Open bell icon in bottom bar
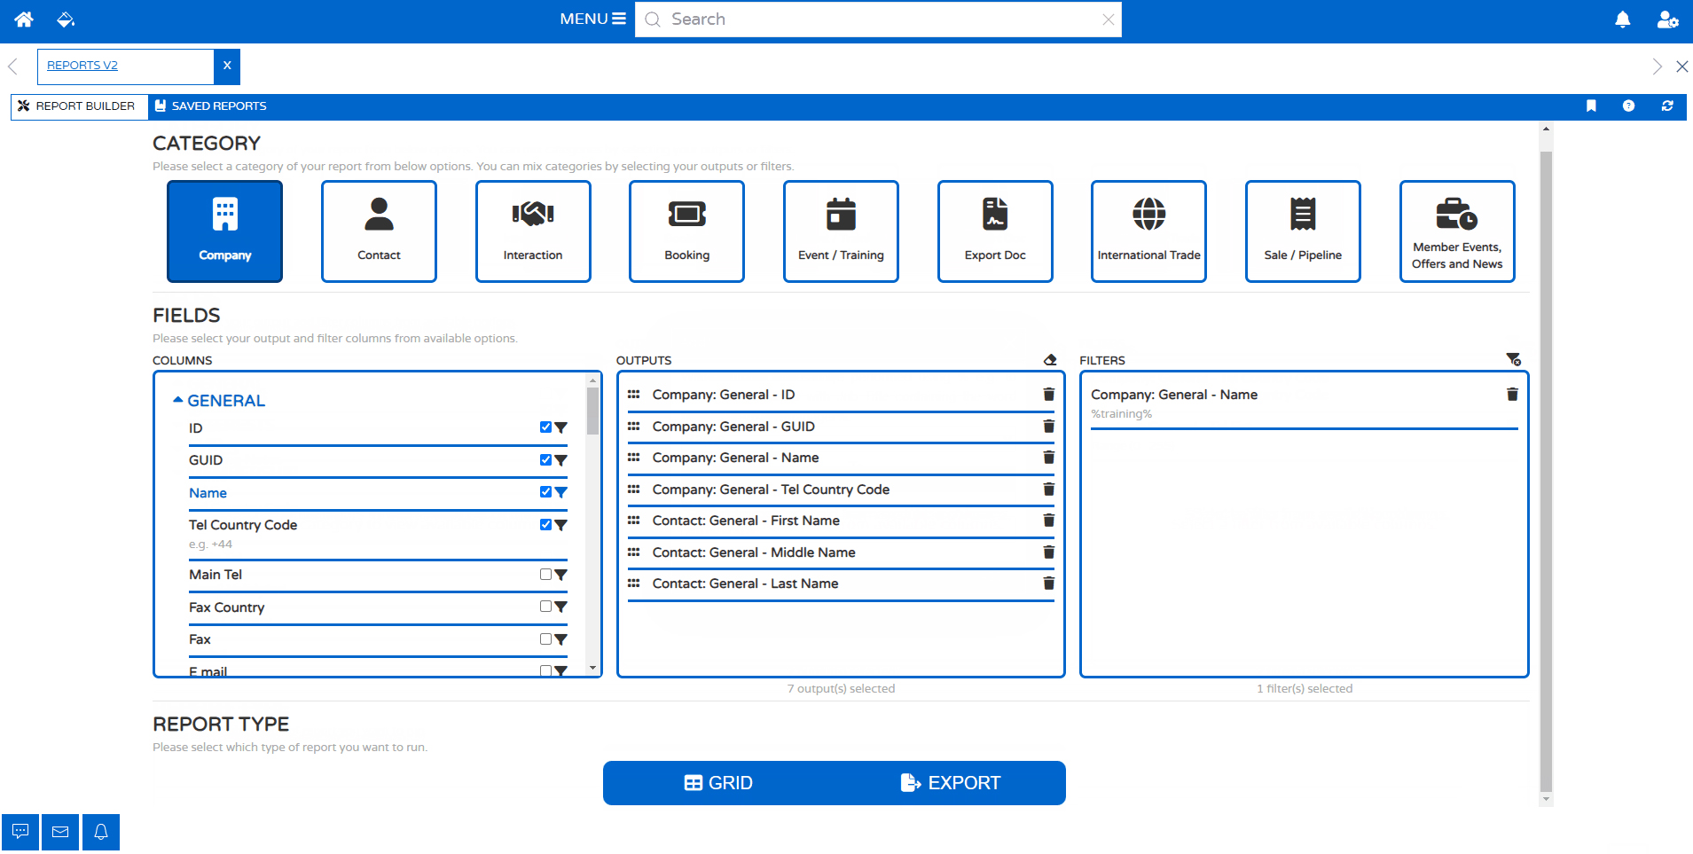The image size is (1693, 854). 101,833
